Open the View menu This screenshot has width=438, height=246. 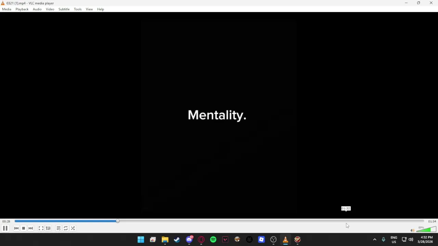point(89,9)
